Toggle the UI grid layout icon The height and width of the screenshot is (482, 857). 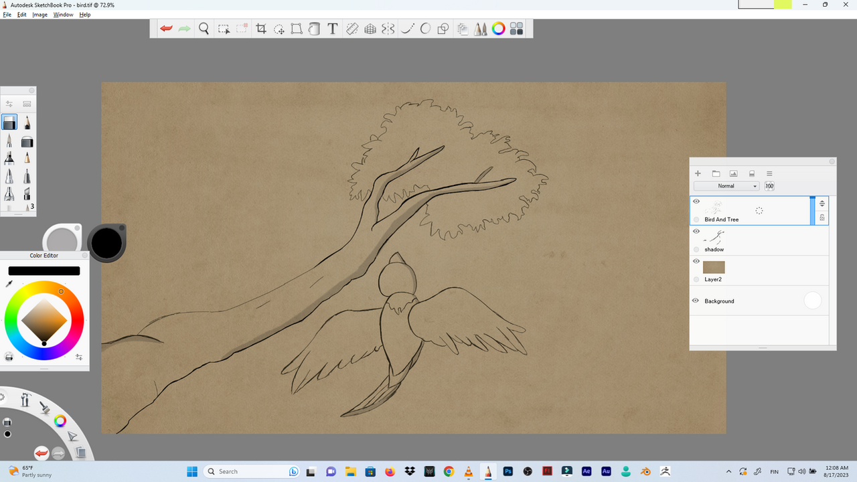(x=516, y=29)
